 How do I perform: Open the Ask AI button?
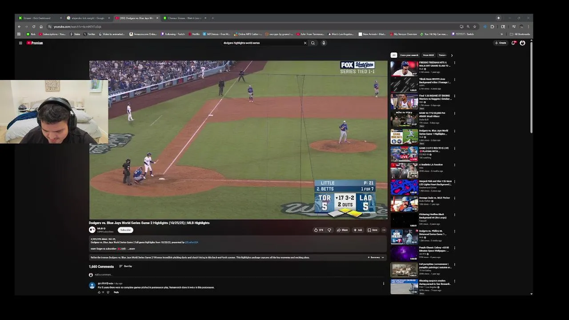pyautogui.click(x=358, y=230)
